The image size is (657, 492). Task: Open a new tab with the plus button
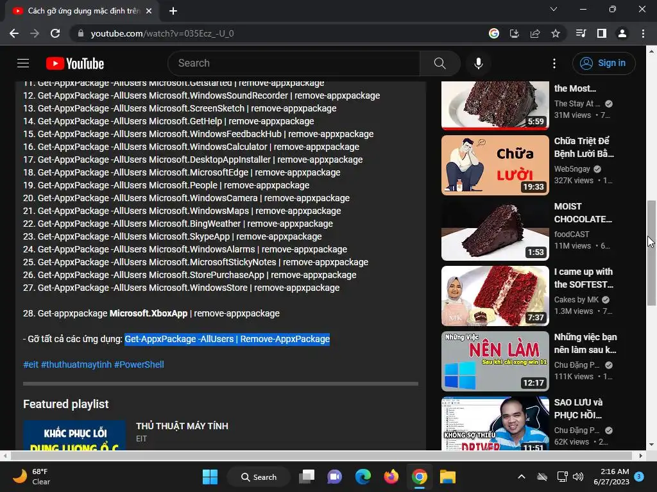click(x=173, y=11)
